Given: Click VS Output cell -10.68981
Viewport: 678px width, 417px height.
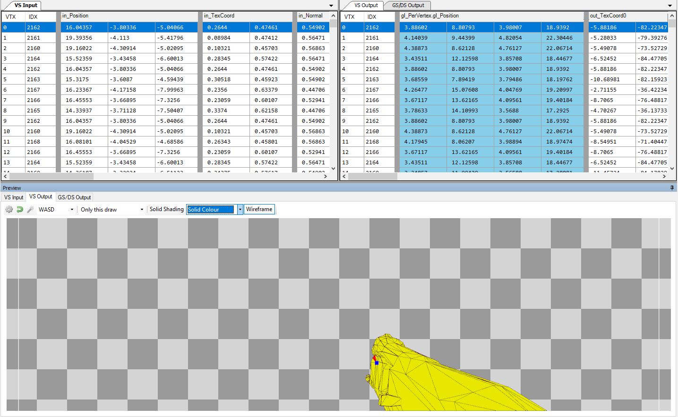Looking at the screenshot, I should 612,79.
